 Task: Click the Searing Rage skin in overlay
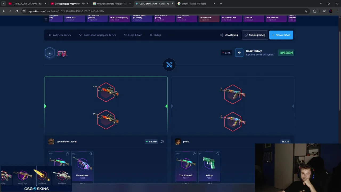[23, 176]
